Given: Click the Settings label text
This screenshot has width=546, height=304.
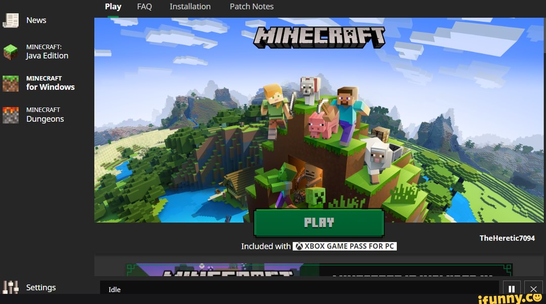Looking at the screenshot, I should 41,287.
